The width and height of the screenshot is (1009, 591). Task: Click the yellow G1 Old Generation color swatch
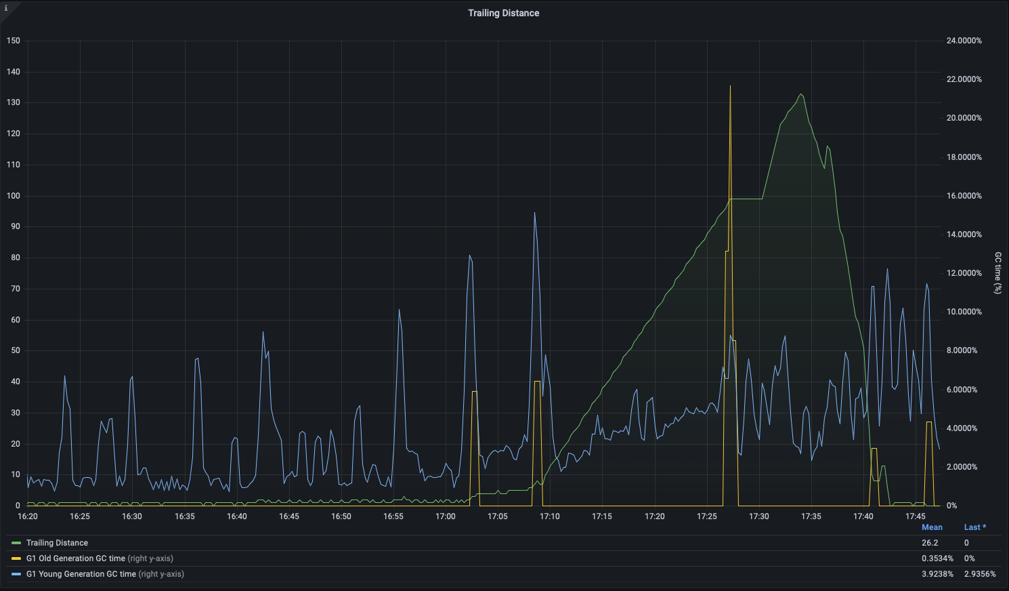[16, 558]
